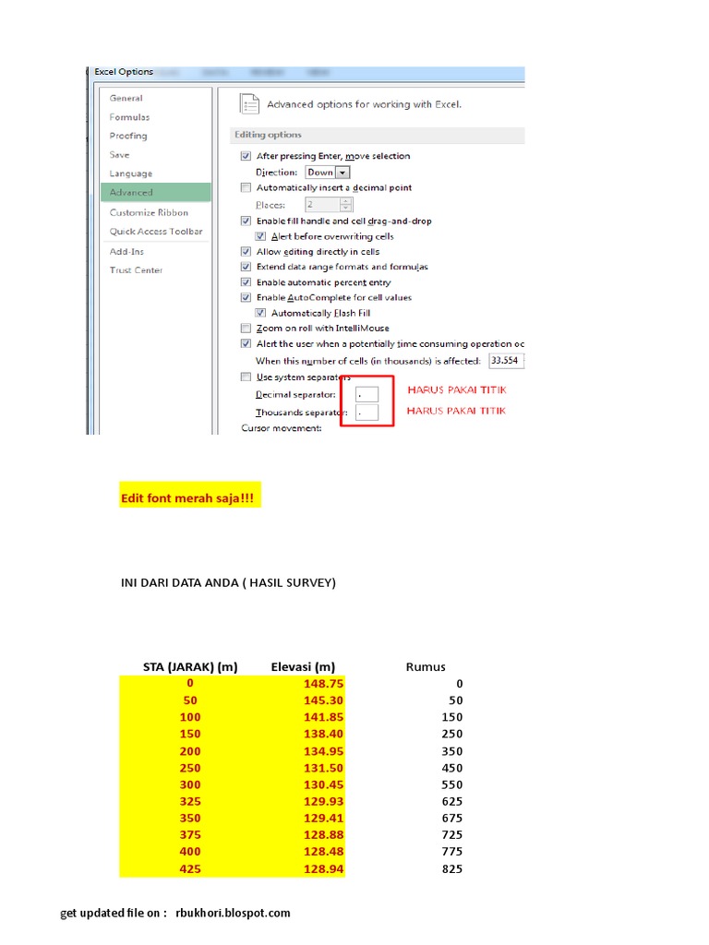The image size is (709, 945).
Task: Select the elevation cell 129.41
Action: pos(323,819)
